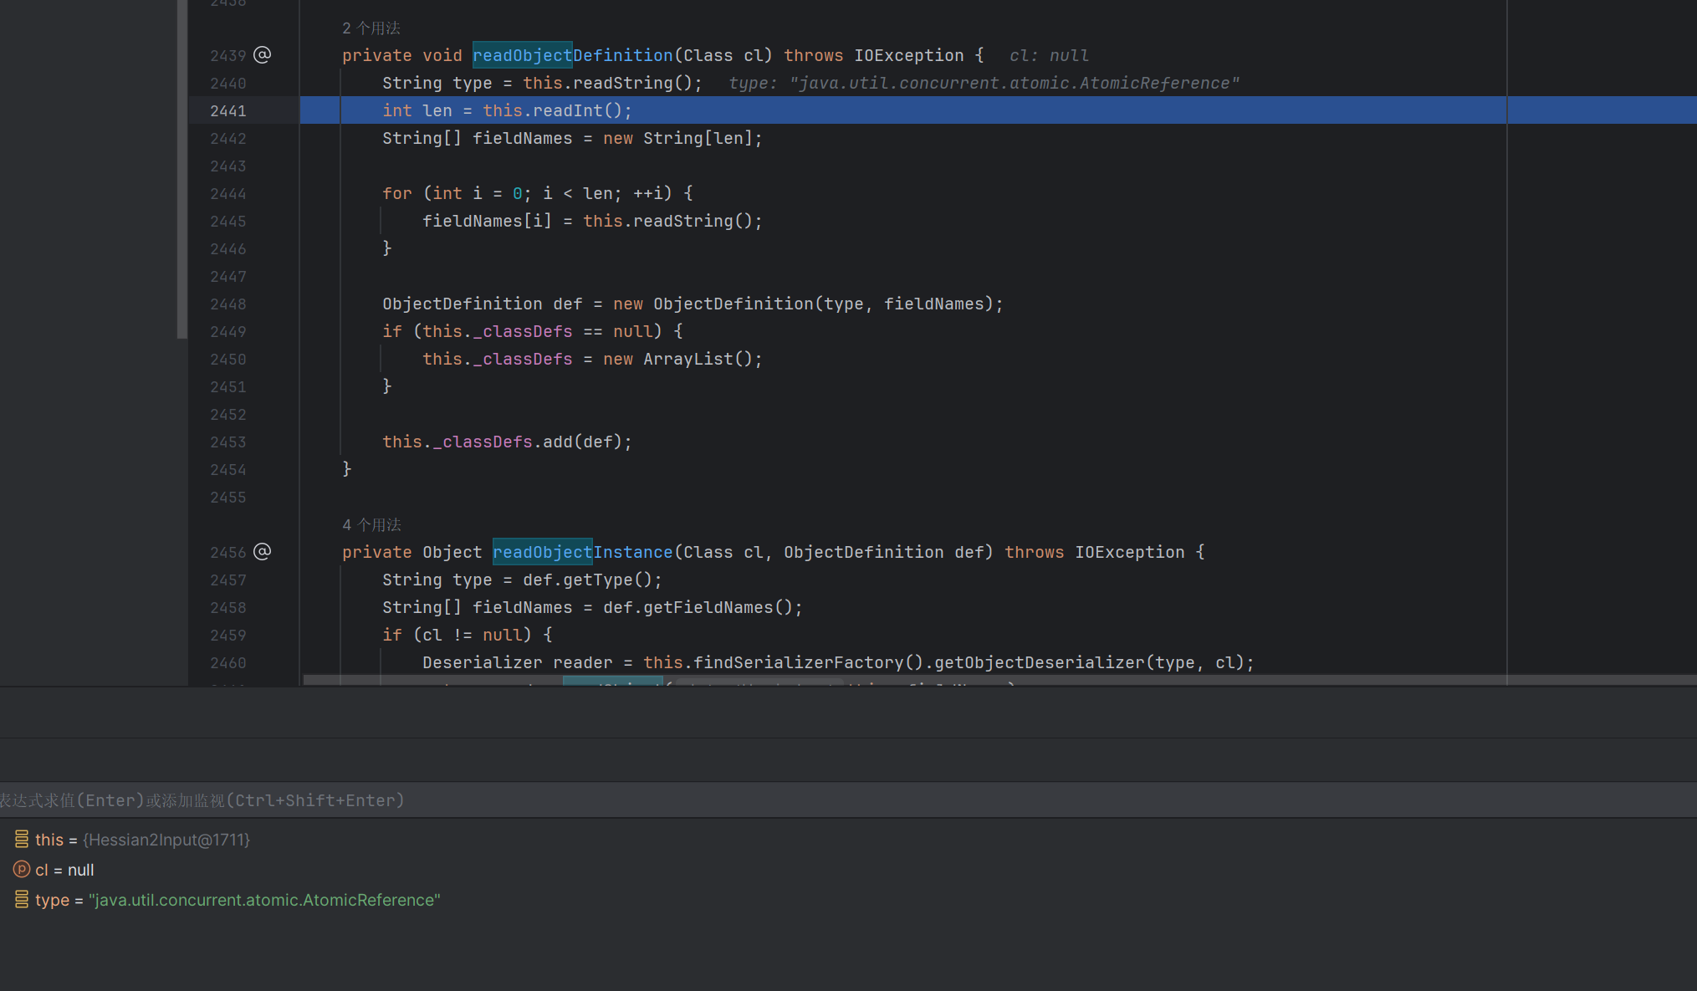1697x991 pixels.
Task: Open the '2 个用法' usages hint
Action: (x=371, y=28)
